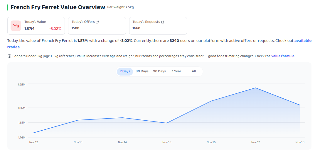The image size is (315, 154).
Task: Click the Today's Offers card label
Action: (83, 22)
